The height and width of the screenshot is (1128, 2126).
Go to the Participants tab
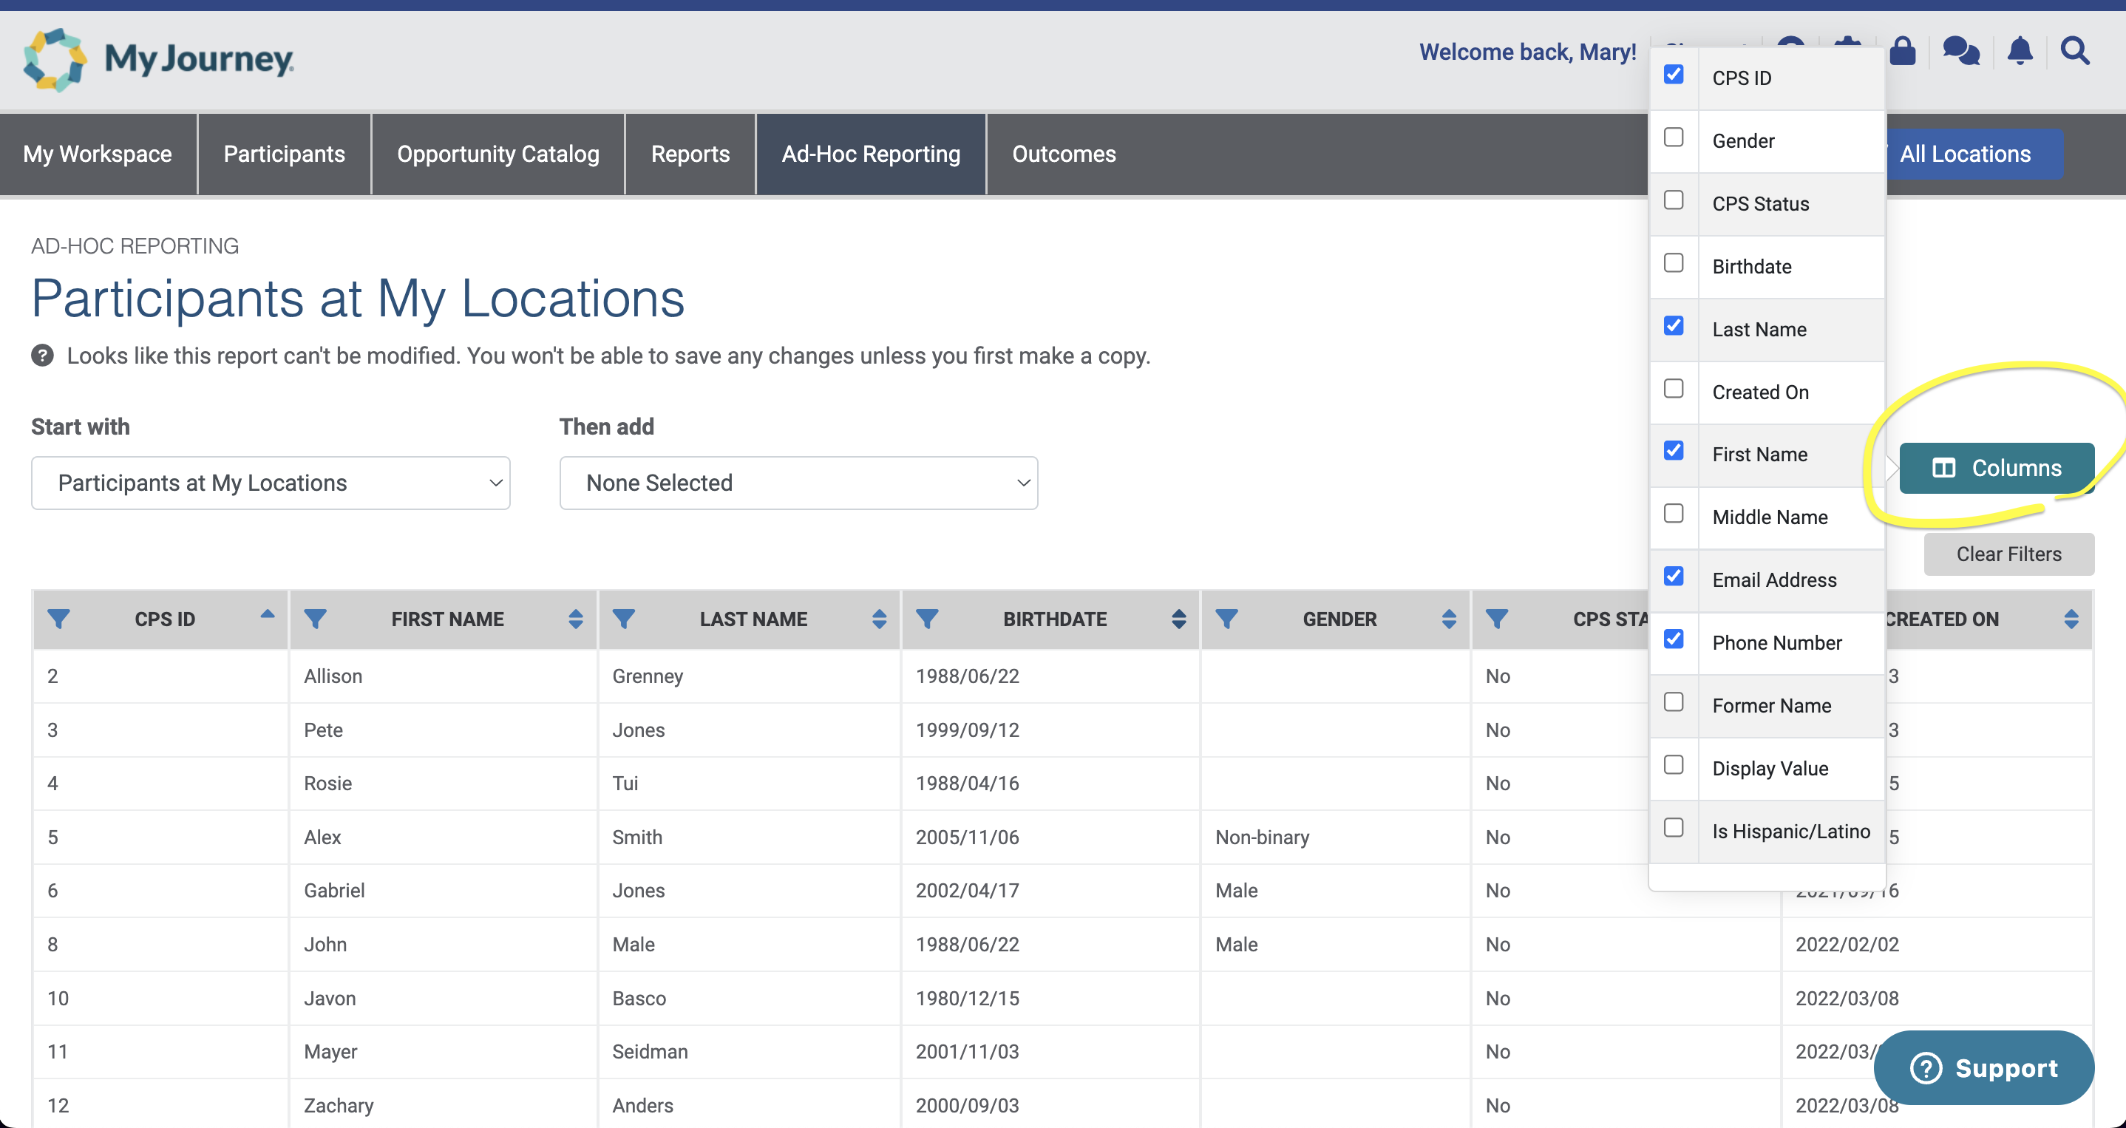pos(284,154)
